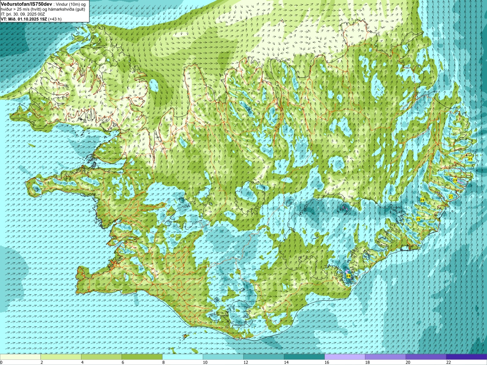Click the legend scale value 4
The height and width of the screenshot is (365, 487).
[82, 362]
